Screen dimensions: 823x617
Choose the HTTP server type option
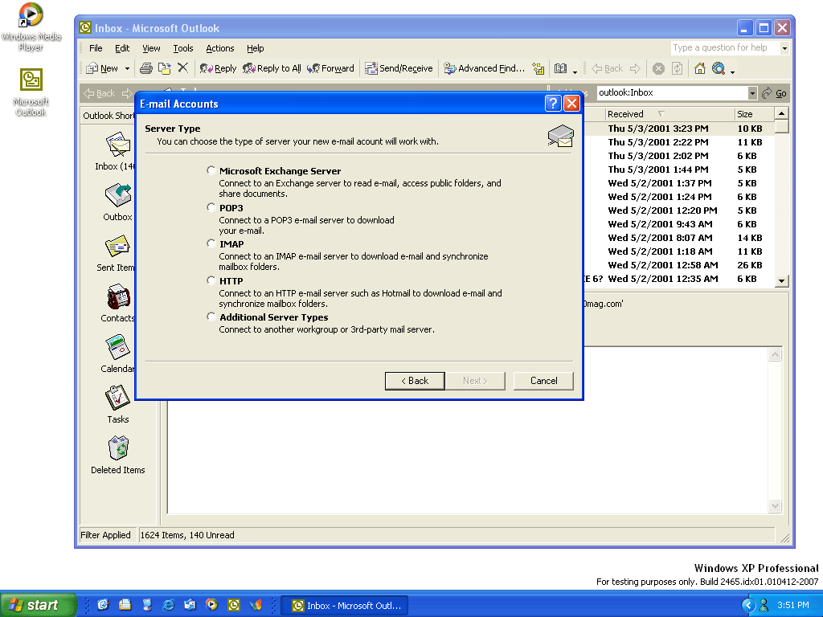[x=211, y=280]
